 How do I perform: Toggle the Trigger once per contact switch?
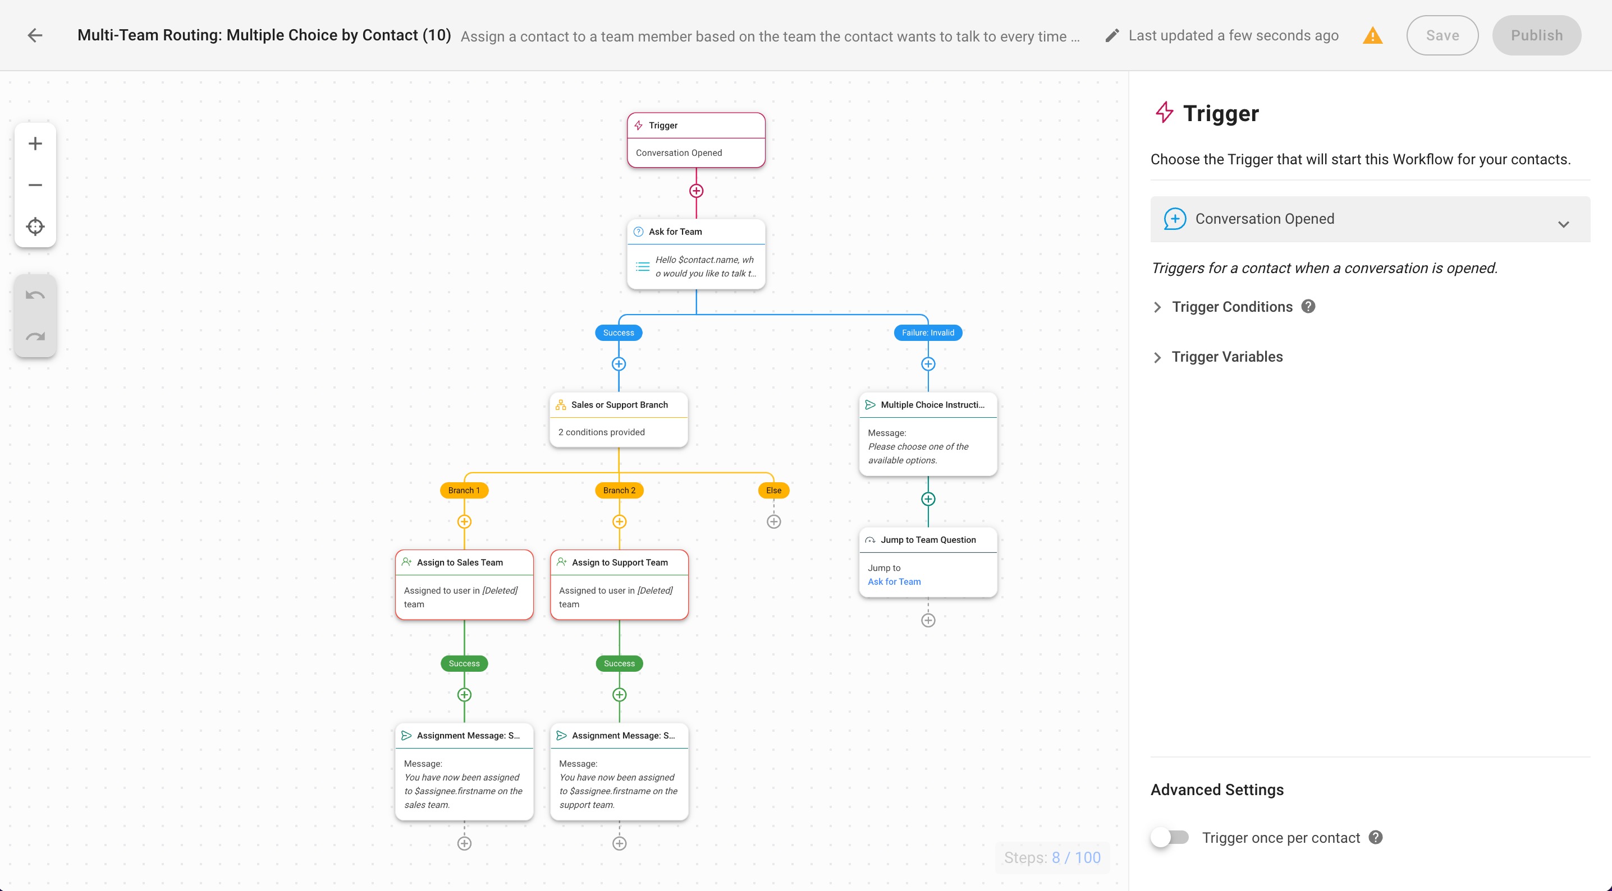pos(1171,837)
